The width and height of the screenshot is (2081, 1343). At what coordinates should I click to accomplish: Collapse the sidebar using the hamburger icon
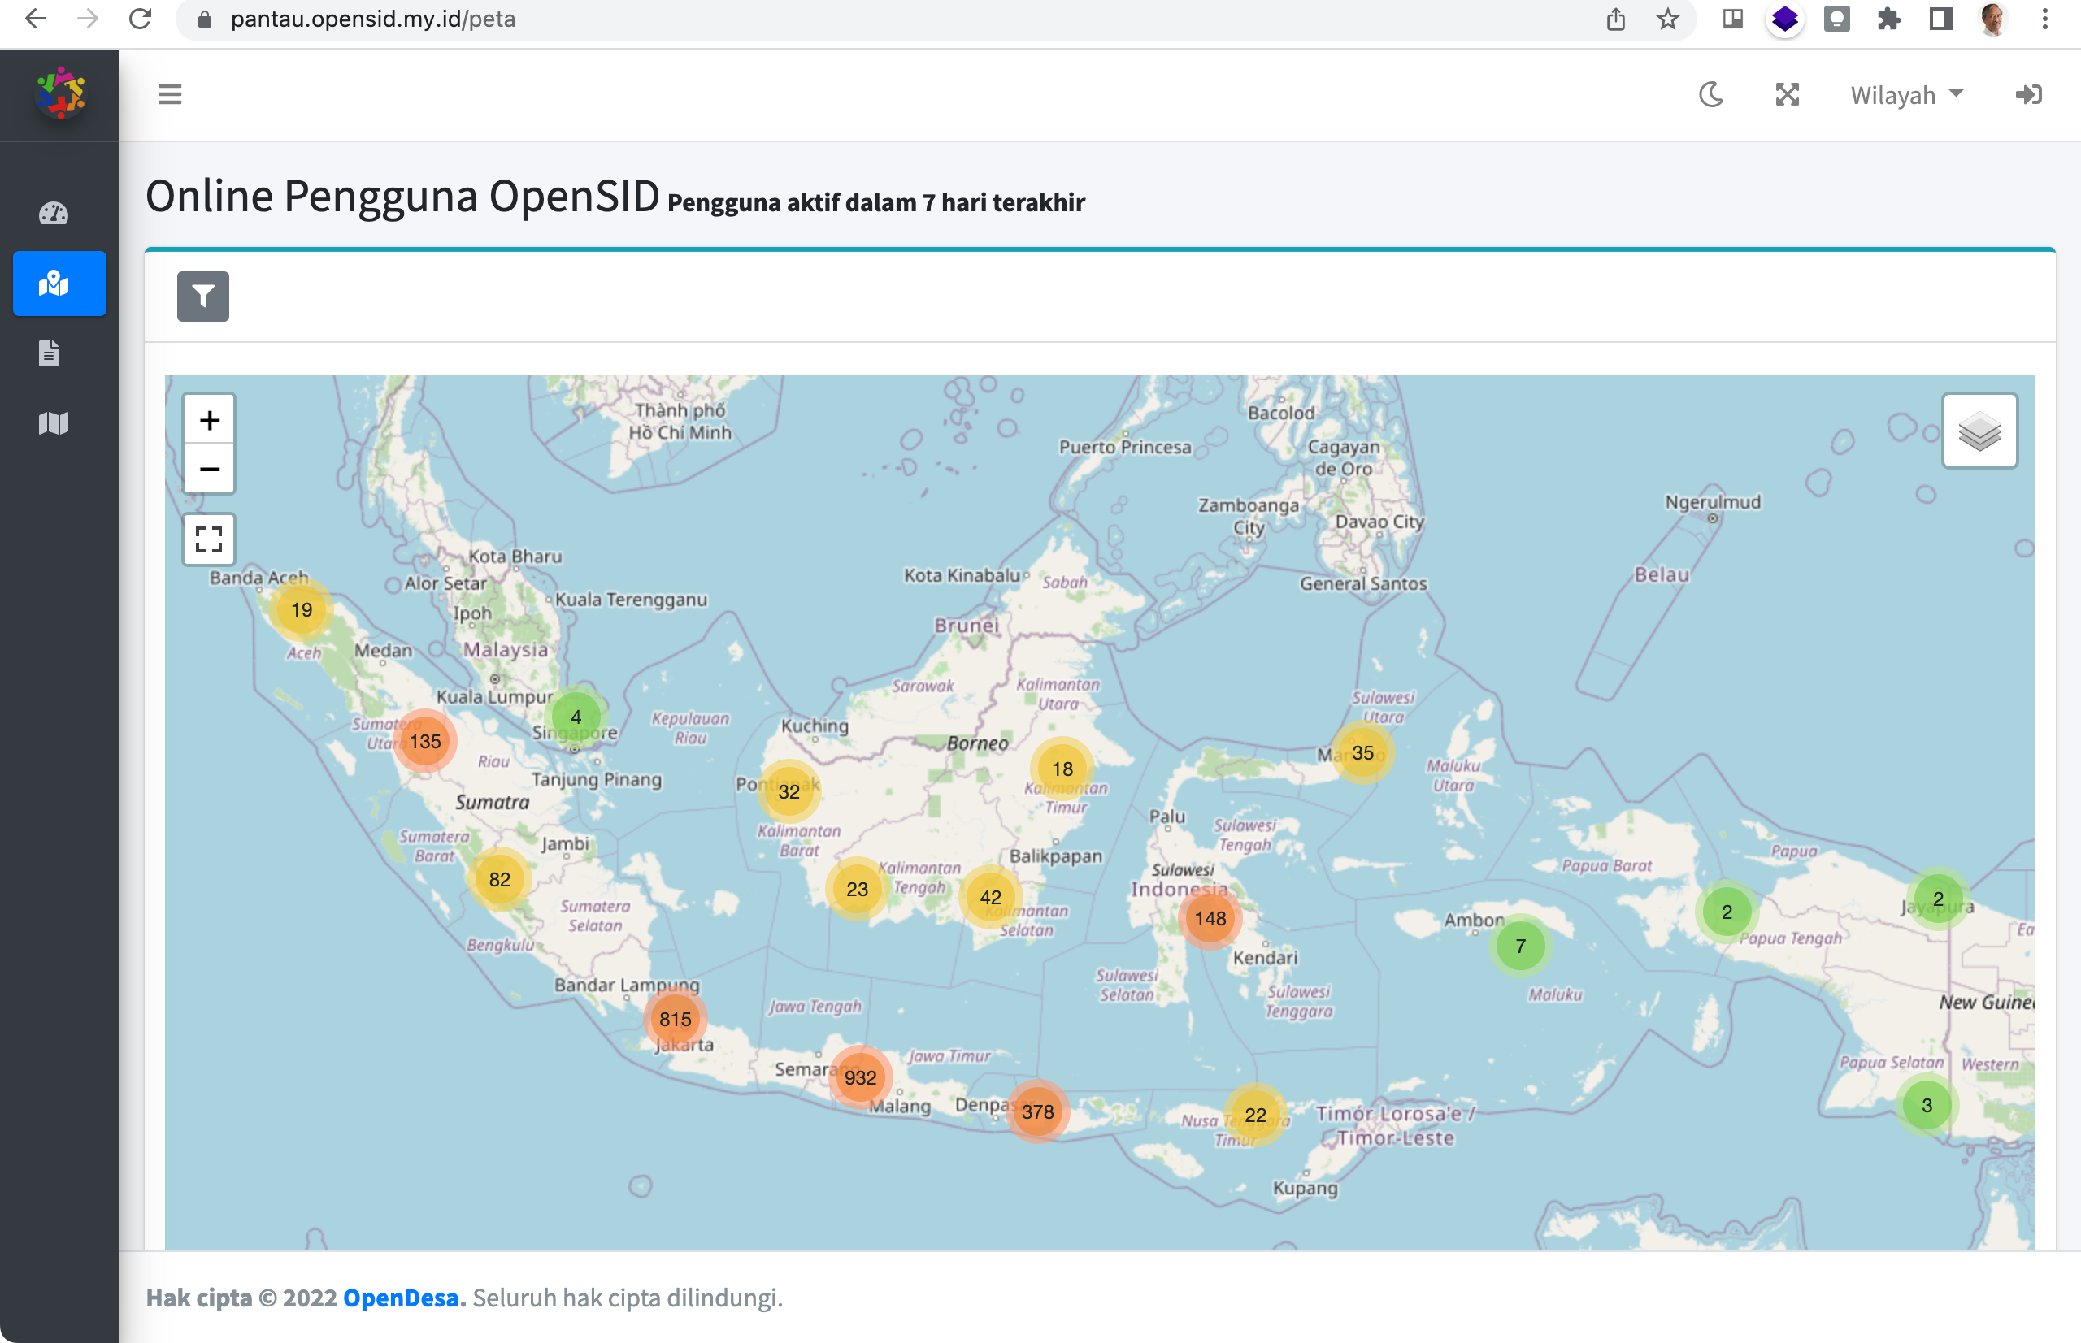[x=170, y=94]
